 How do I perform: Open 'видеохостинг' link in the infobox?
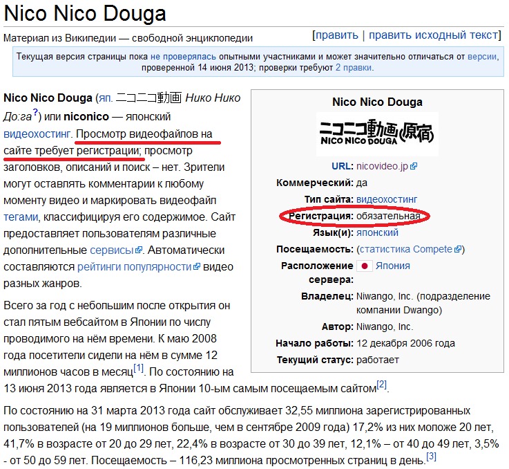click(387, 199)
